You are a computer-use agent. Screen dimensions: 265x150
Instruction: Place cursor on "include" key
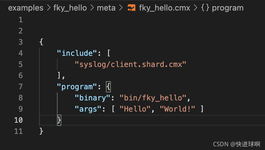tap(77, 53)
